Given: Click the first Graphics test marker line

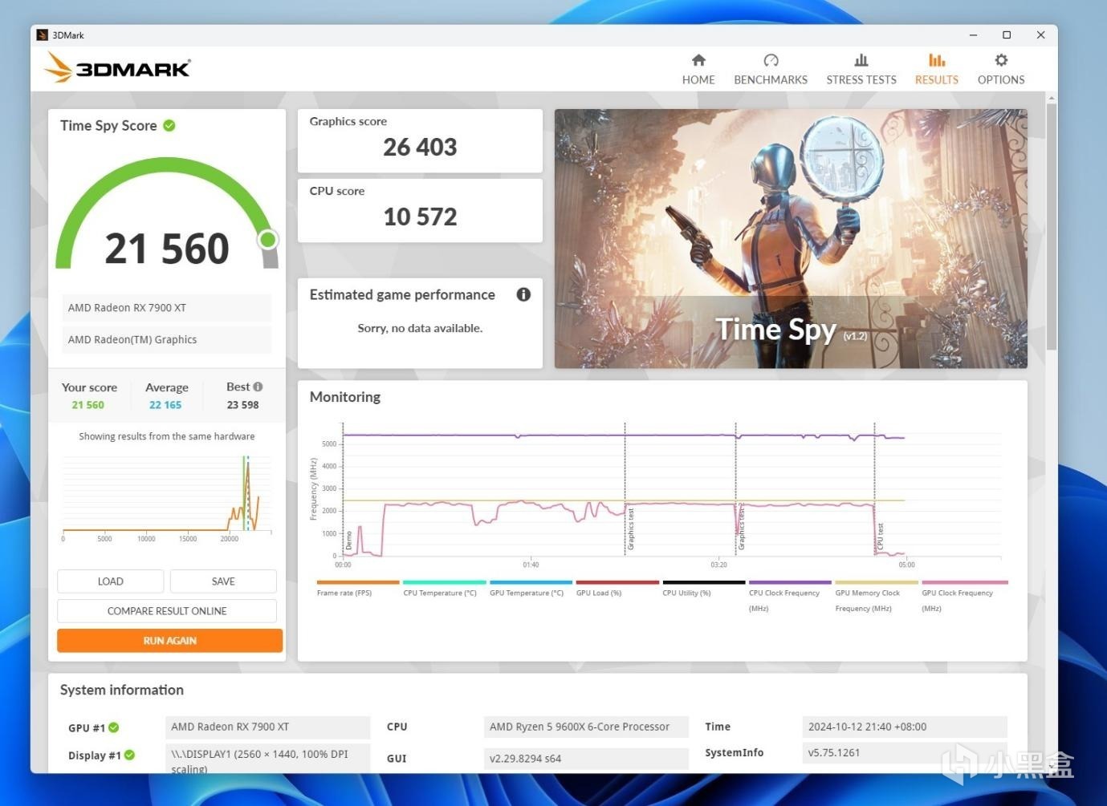Looking at the screenshot, I should 625,488.
